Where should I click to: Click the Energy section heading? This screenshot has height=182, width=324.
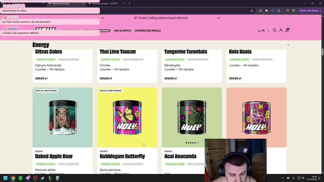[x=41, y=45]
